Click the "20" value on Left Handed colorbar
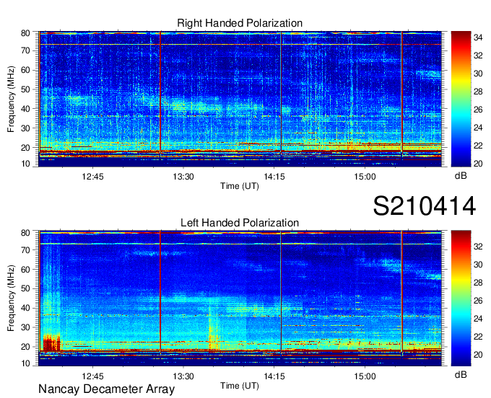This screenshot has height=398, width=491. point(478,355)
